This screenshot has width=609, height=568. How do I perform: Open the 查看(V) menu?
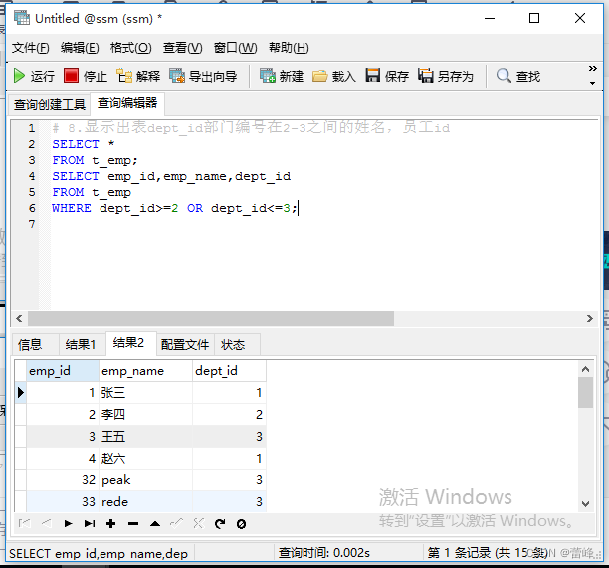pyautogui.click(x=182, y=48)
